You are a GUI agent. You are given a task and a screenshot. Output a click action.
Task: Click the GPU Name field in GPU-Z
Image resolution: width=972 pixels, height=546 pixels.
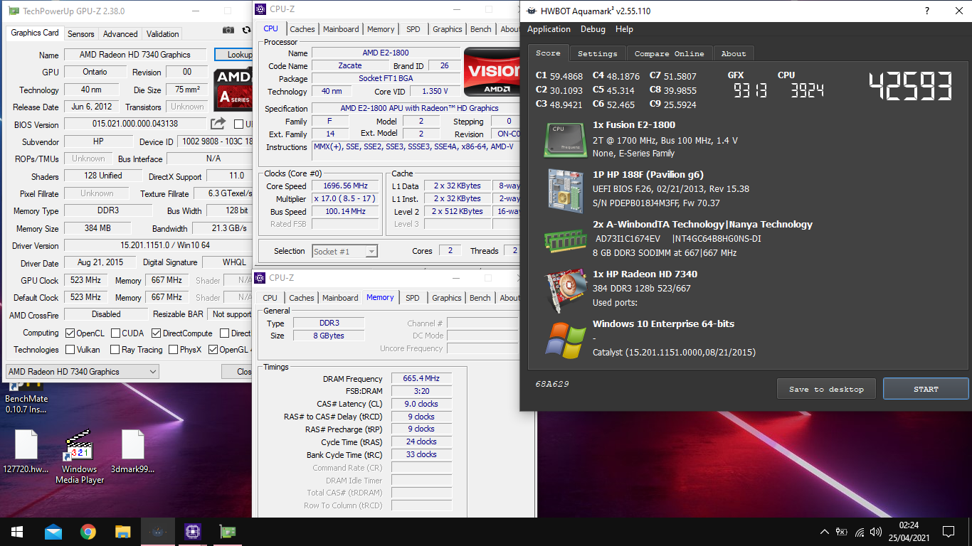134,55
